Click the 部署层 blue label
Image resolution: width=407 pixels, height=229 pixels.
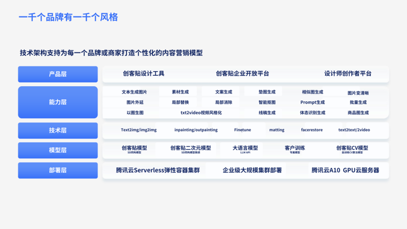(x=58, y=171)
